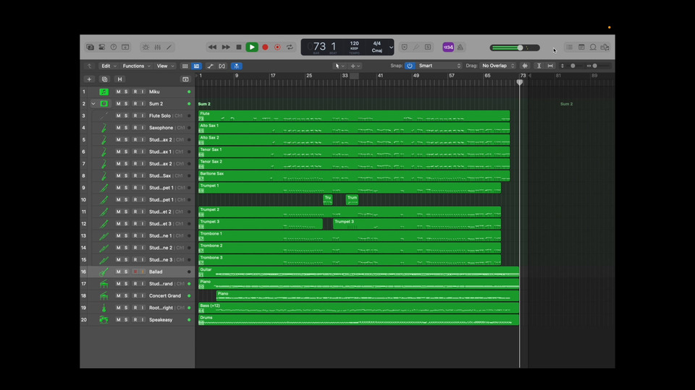
Task: Open the Snap mode Smart dropdown
Action: point(439,66)
